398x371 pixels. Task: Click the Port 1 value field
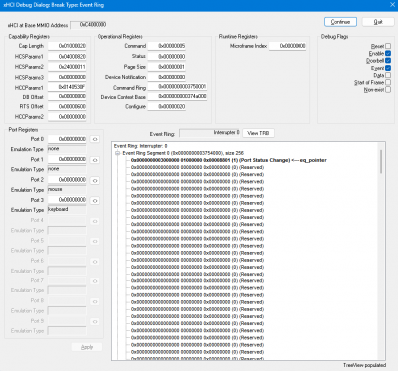(x=67, y=159)
